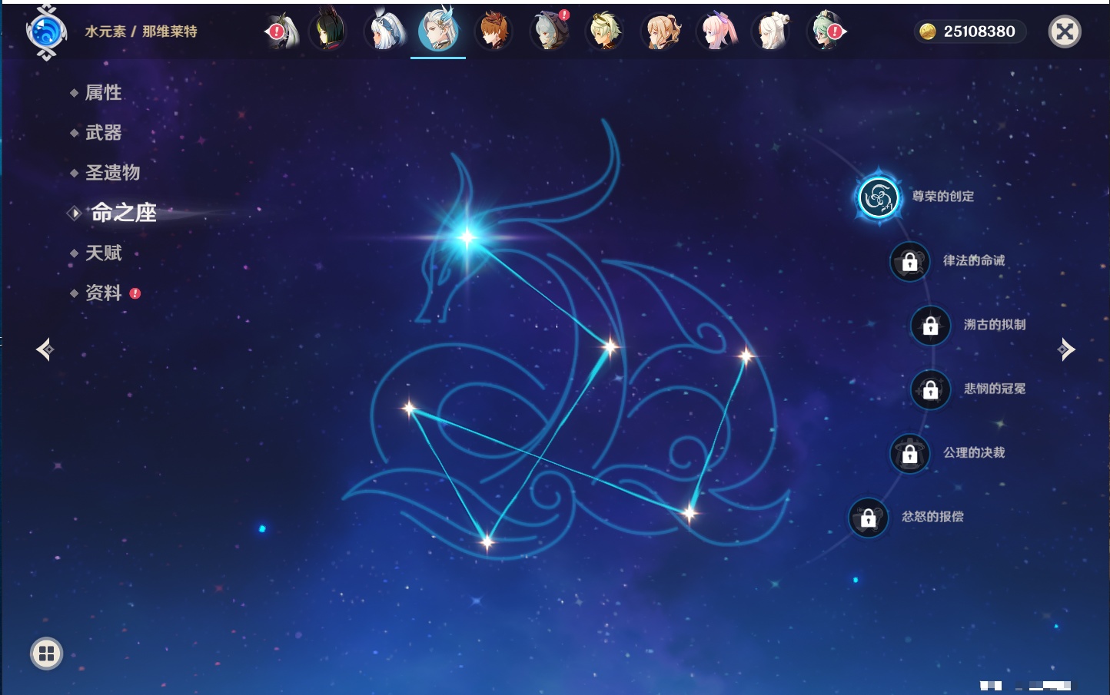This screenshot has height=695, width=1110.
Task: Switch to the orange-haired character avatar
Action: point(494,31)
